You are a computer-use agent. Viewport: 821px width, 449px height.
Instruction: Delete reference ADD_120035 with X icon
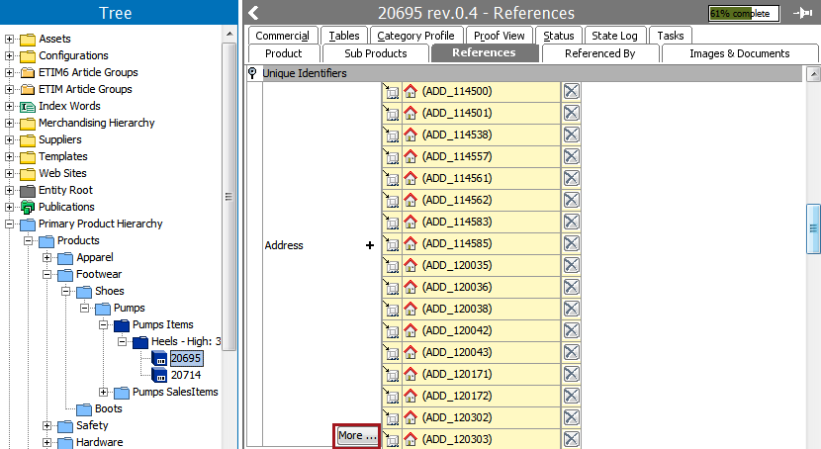coord(572,265)
